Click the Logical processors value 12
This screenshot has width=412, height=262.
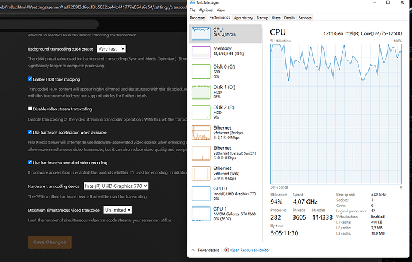373,211
